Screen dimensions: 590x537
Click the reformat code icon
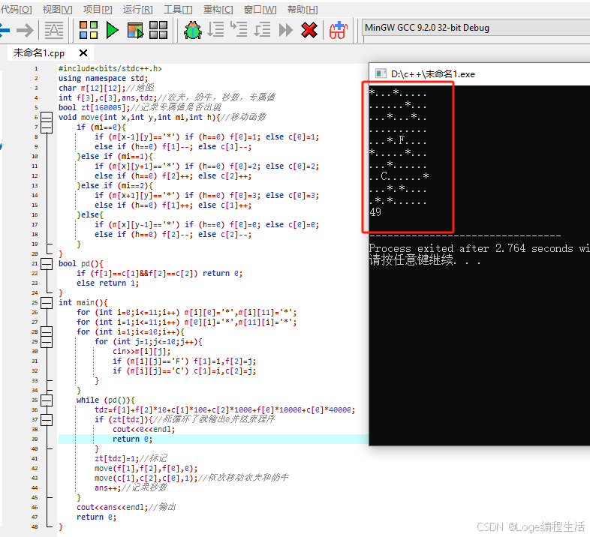54,30
